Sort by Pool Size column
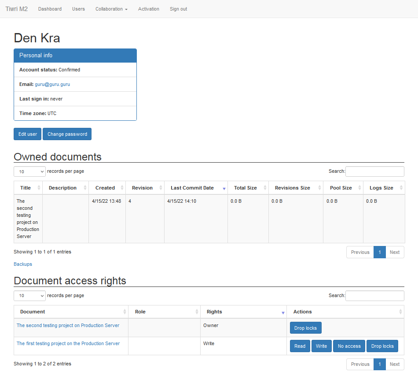Image resolution: width=418 pixels, height=387 pixels. coord(343,188)
